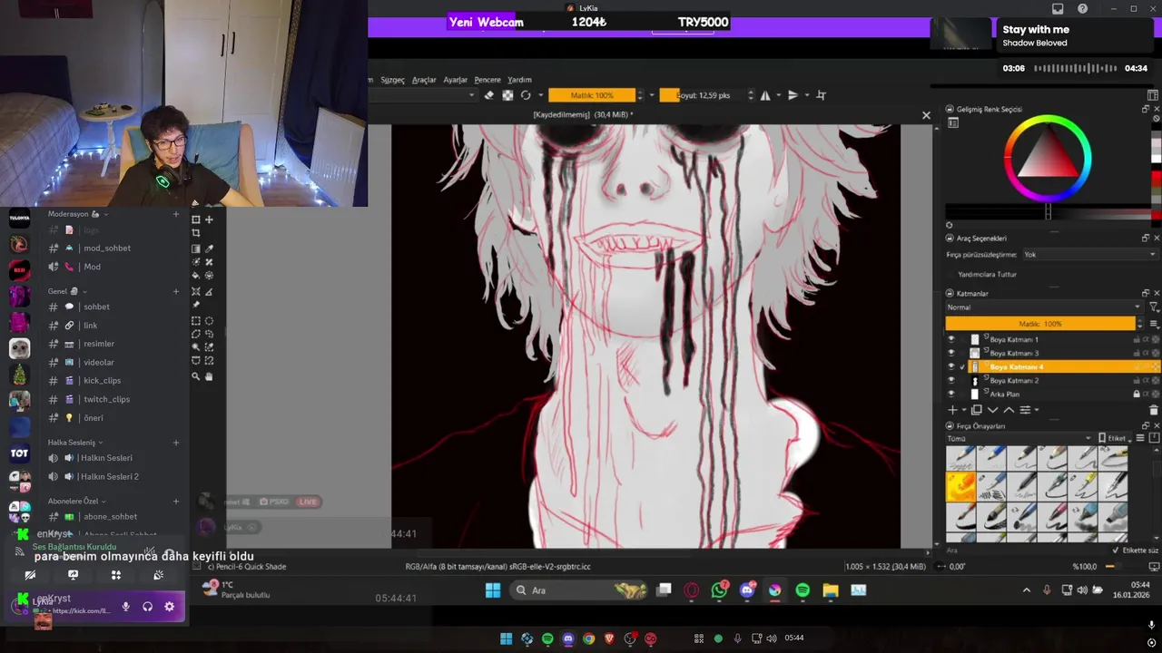
Task: Open mod_sohbet channel in Discord
Action: click(106, 249)
